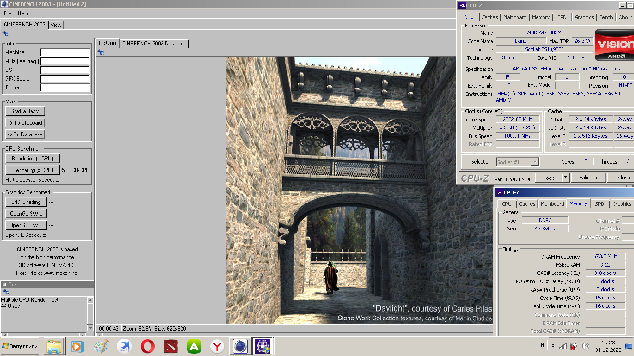Open SPD tab in upper CPU-Z window
The image size is (634, 356).
coord(562,17)
